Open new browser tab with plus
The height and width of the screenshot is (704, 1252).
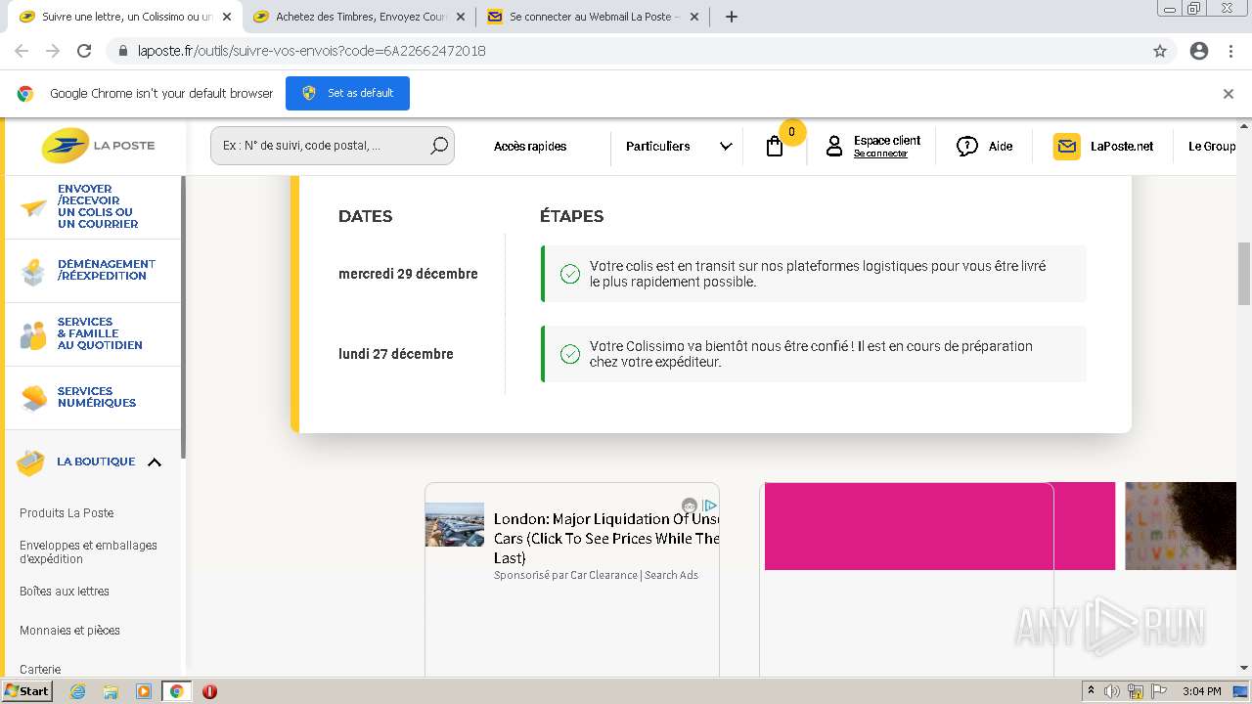(x=731, y=17)
